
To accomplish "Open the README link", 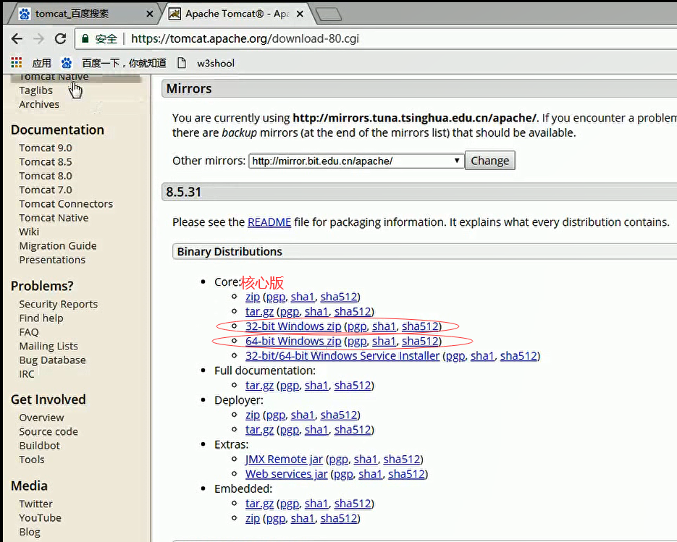I will [269, 222].
